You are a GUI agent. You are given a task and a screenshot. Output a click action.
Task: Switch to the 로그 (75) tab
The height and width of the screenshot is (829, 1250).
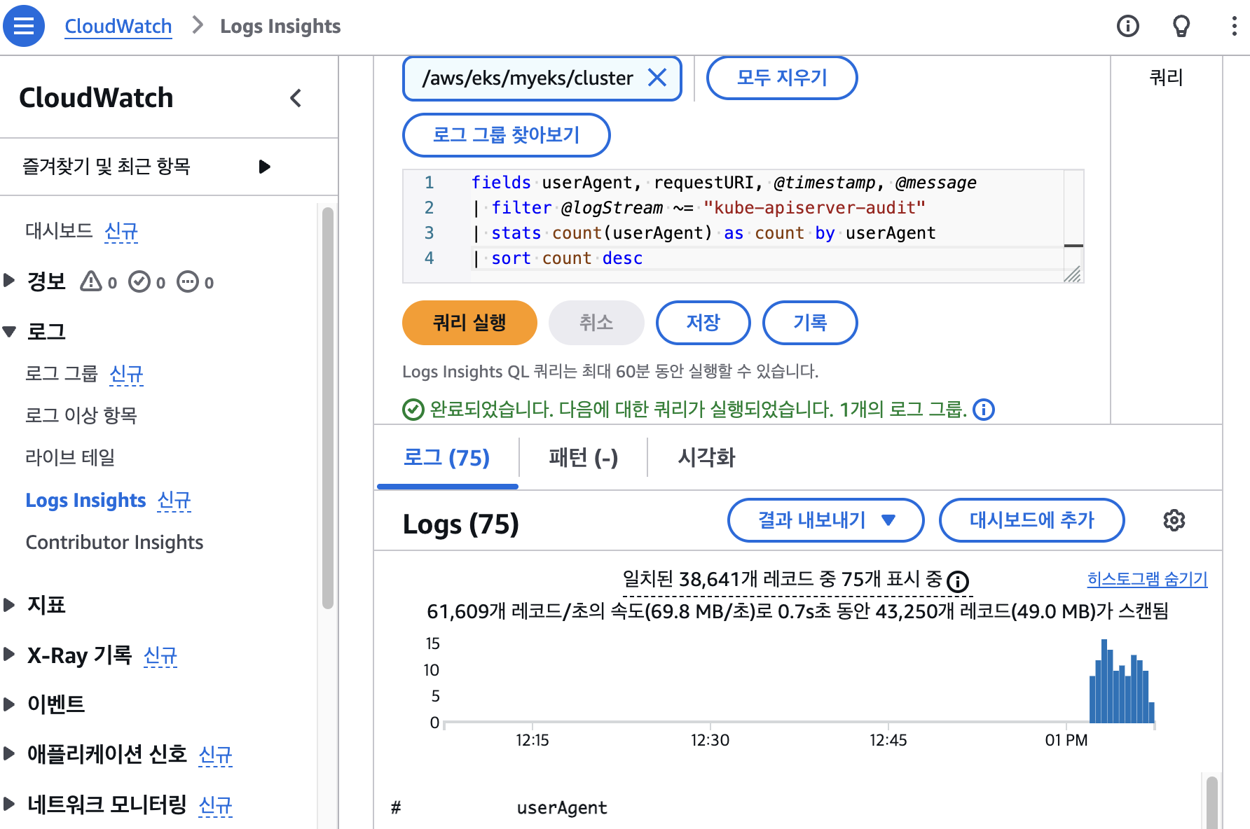(447, 458)
